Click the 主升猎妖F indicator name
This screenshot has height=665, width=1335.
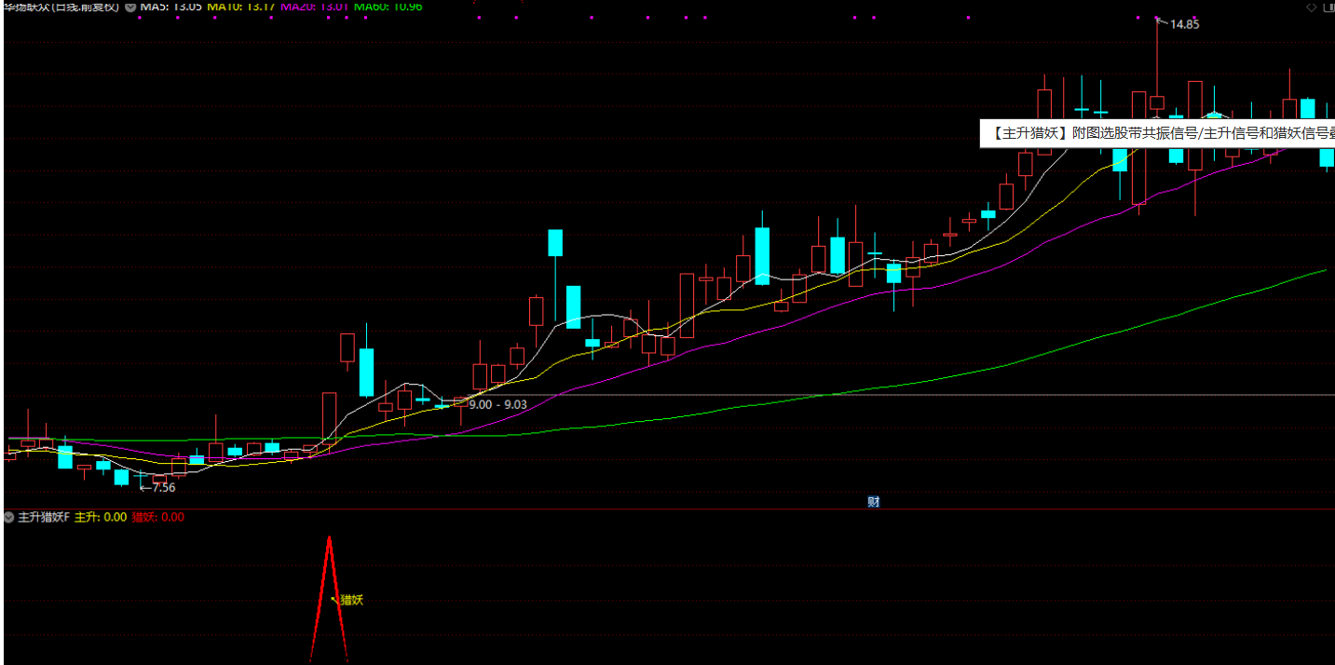[44, 517]
